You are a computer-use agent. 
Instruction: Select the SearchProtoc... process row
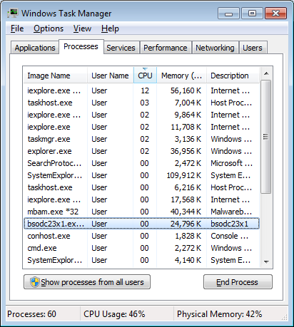(141, 163)
